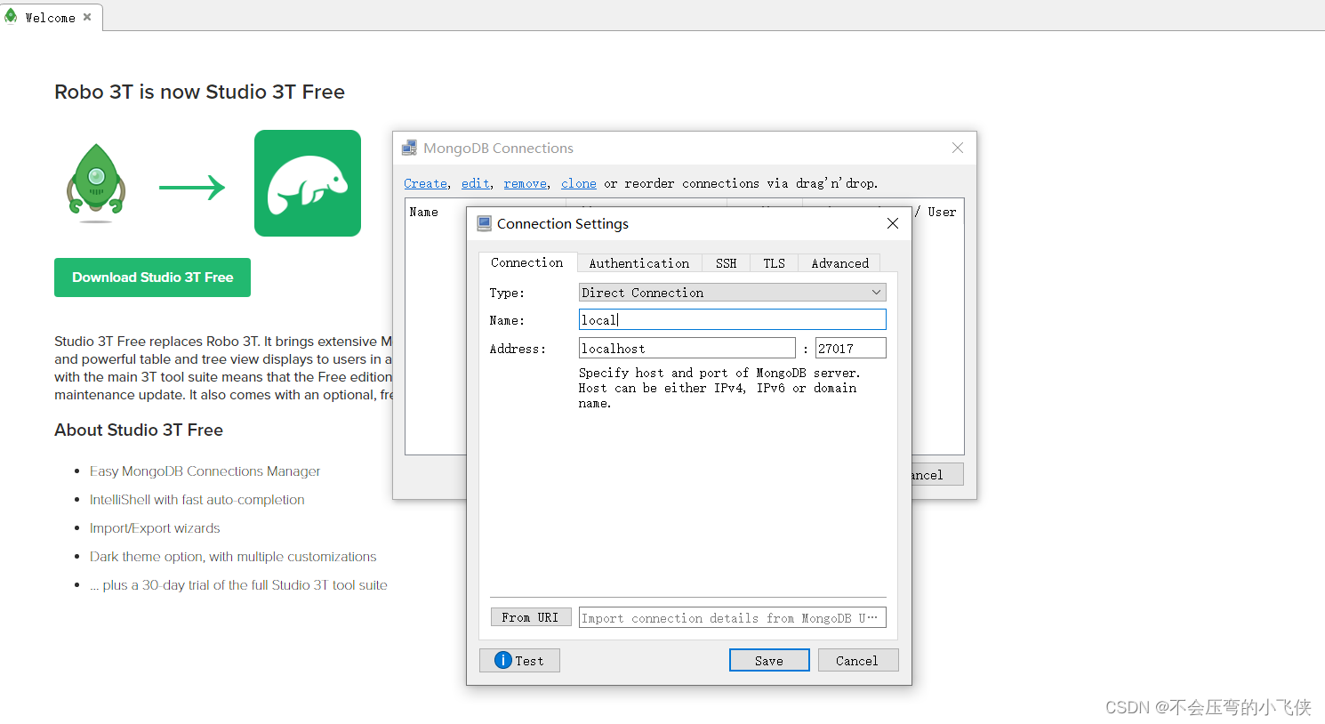Click 'IntelliShell with fast auto-completion' text
Viewport: 1325px width, 724px height.
click(197, 500)
